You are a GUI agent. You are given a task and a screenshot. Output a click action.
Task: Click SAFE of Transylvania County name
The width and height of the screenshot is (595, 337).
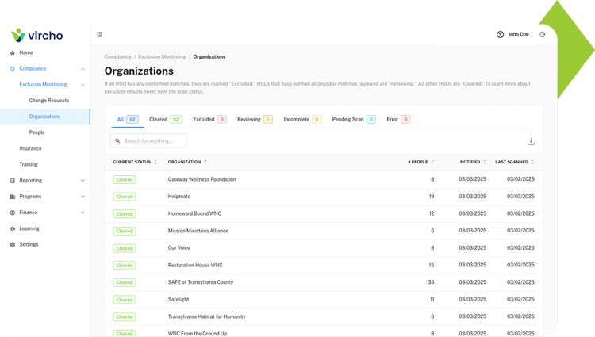pyautogui.click(x=201, y=282)
